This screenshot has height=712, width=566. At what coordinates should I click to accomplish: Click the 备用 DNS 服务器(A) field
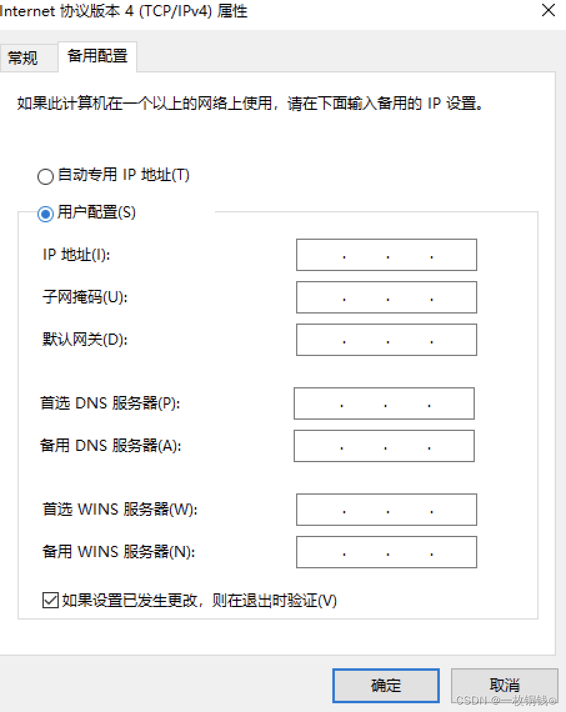[384, 446]
